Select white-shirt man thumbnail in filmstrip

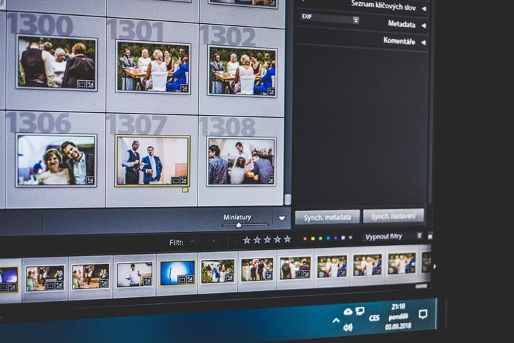pyautogui.click(x=135, y=275)
